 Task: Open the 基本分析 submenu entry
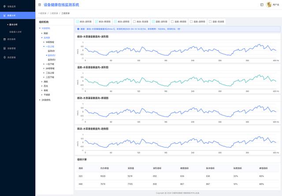tap(13, 25)
